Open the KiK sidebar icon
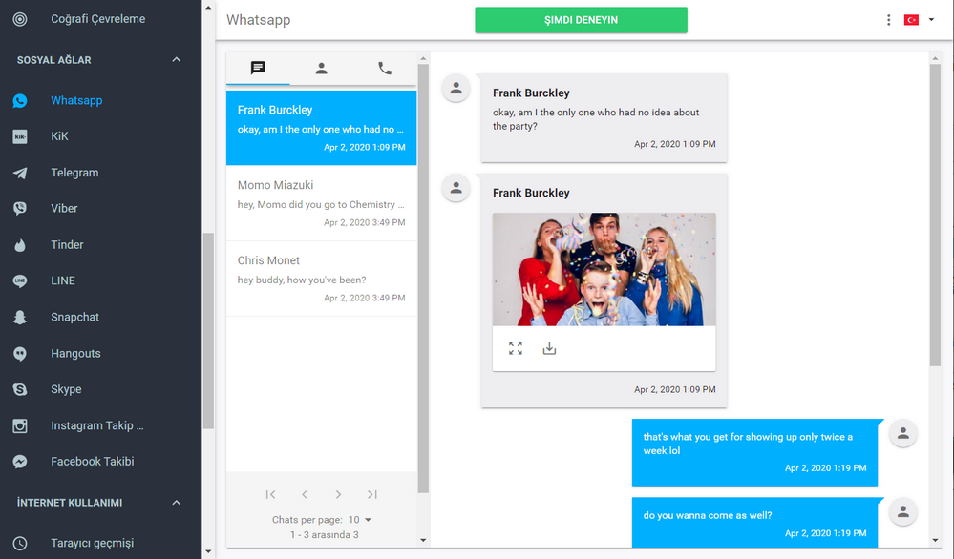This screenshot has height=559, width=954. click(x=20, y=136)
